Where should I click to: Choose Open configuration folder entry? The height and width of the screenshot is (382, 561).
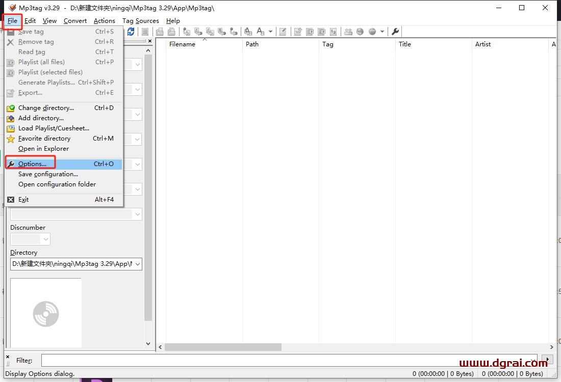point(64,184)
